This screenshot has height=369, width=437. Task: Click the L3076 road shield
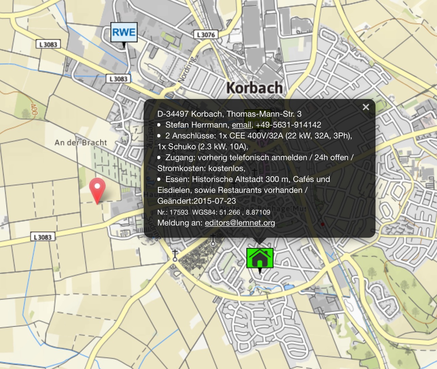coord(206,35)
